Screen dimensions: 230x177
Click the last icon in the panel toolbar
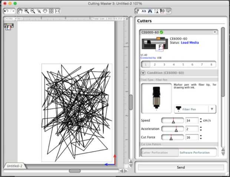[168, 11]
